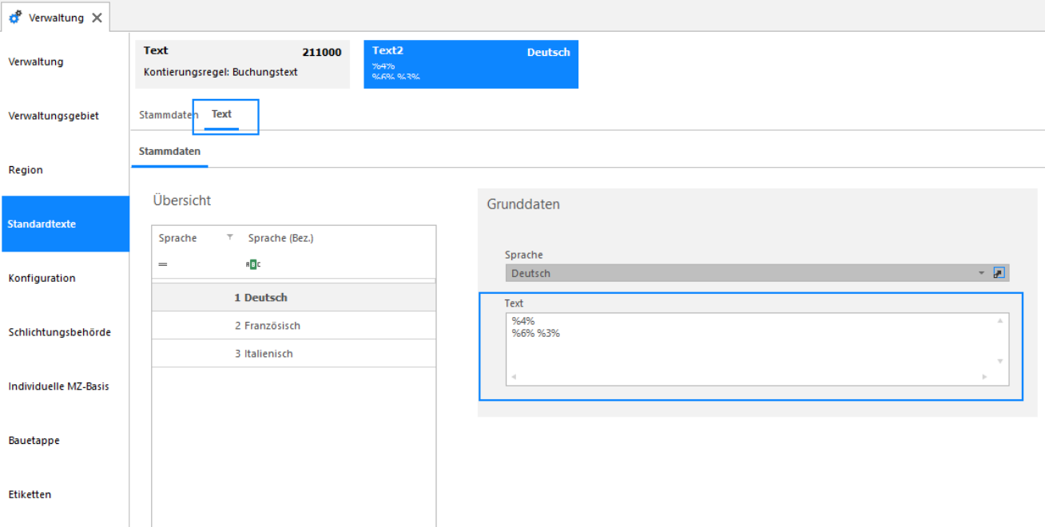Open Schlichtungsbehörde in the sidebar
Screen dimensions: 1045x527
click(x=65, y=332)
